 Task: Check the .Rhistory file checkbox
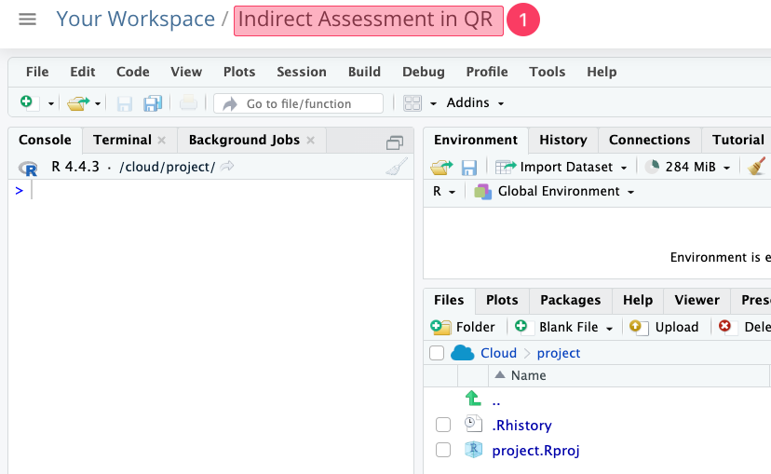point(443,426)
